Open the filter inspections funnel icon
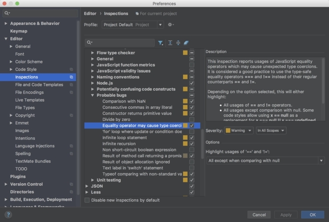Screen dimensions: 329x222 (160, 43)
